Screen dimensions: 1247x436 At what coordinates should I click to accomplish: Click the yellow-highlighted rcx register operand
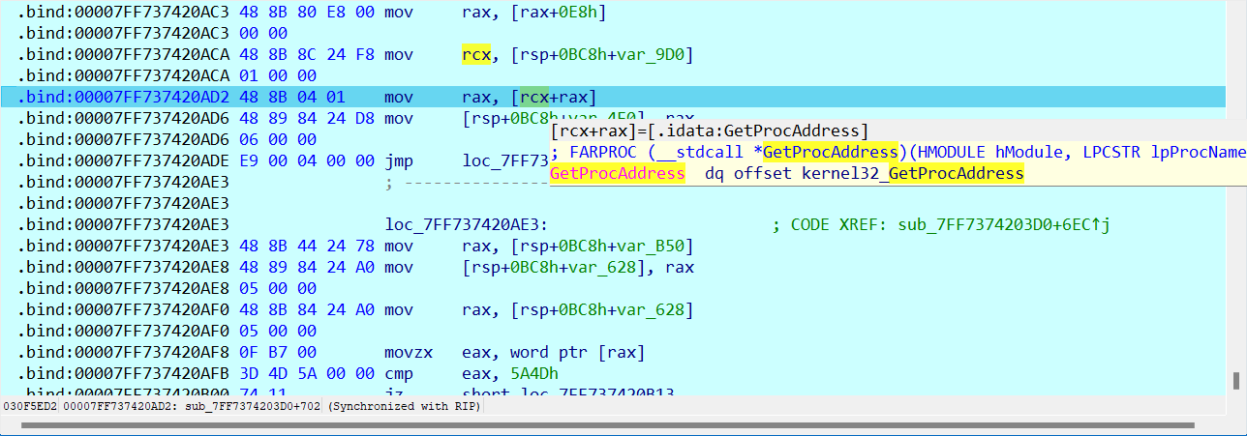475,54
